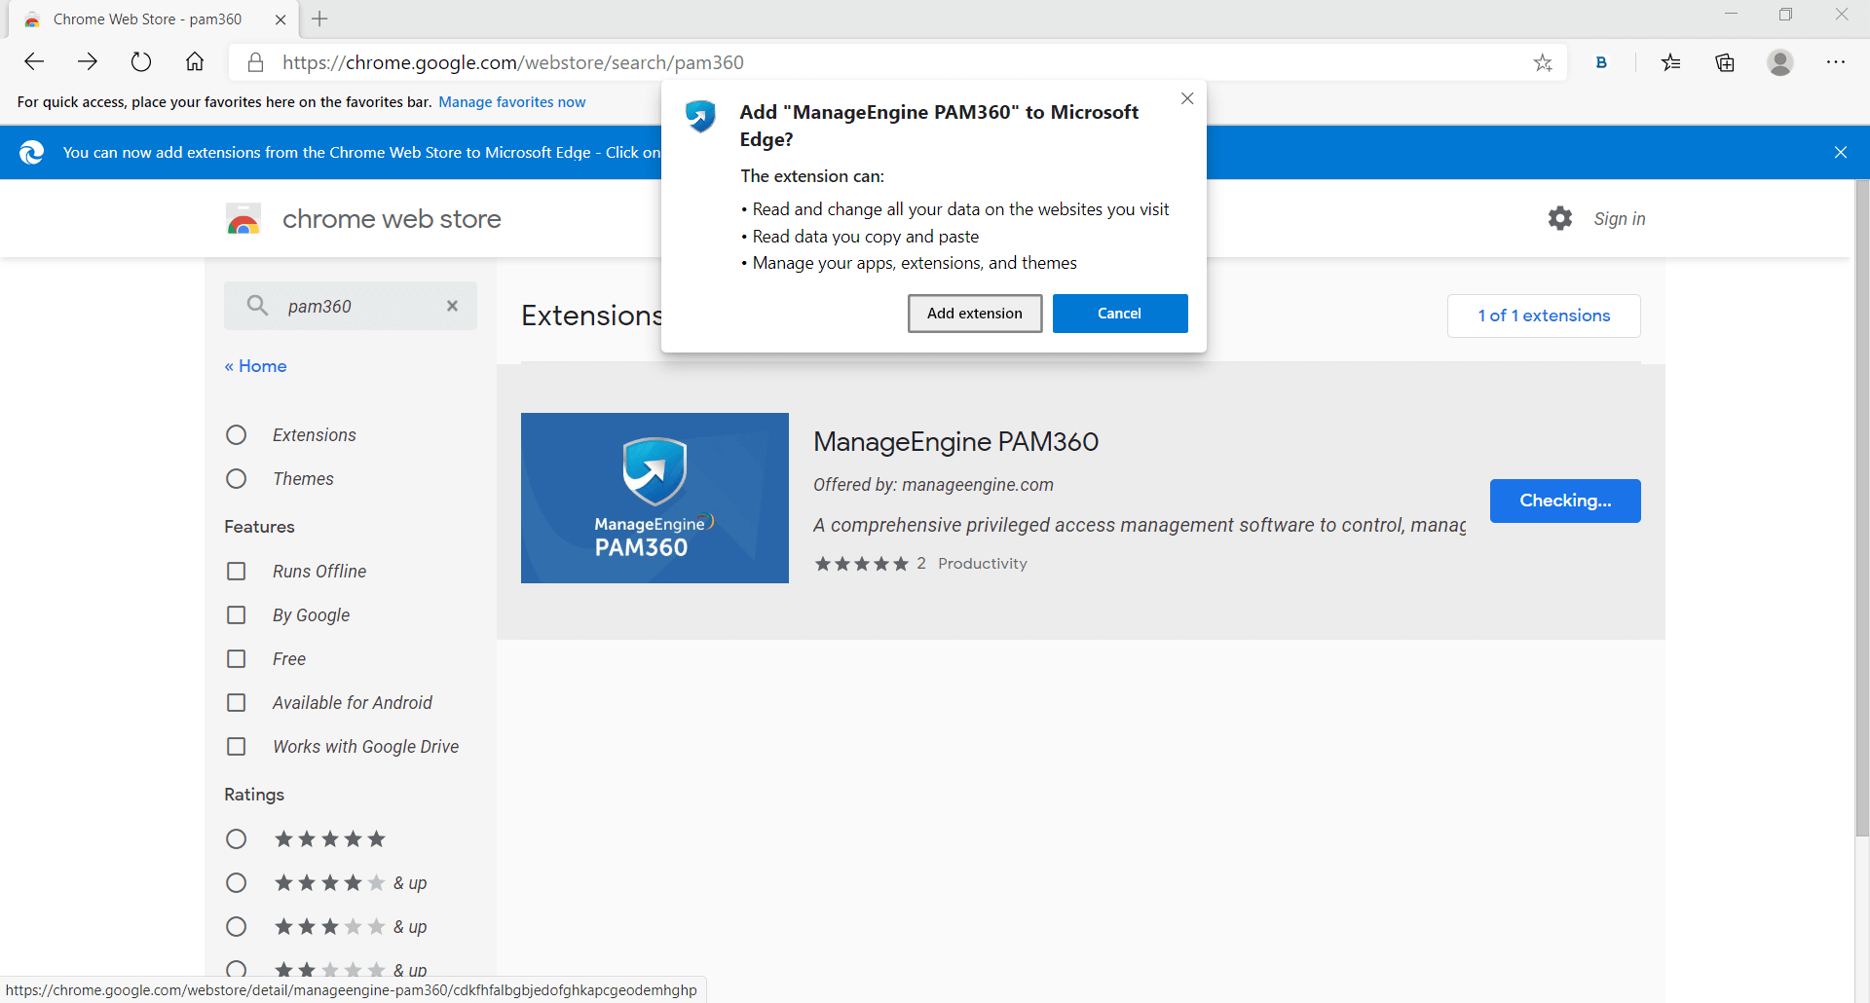Click the five-star rating of PAM360
Image resolution: width=1870 pixels, height=1003 pixels.
click(861, 564)
